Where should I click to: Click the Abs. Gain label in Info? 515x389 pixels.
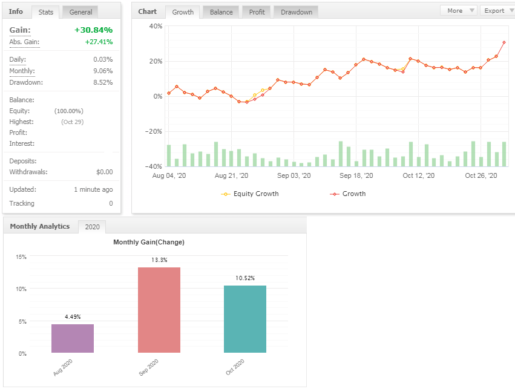point(24,42)
